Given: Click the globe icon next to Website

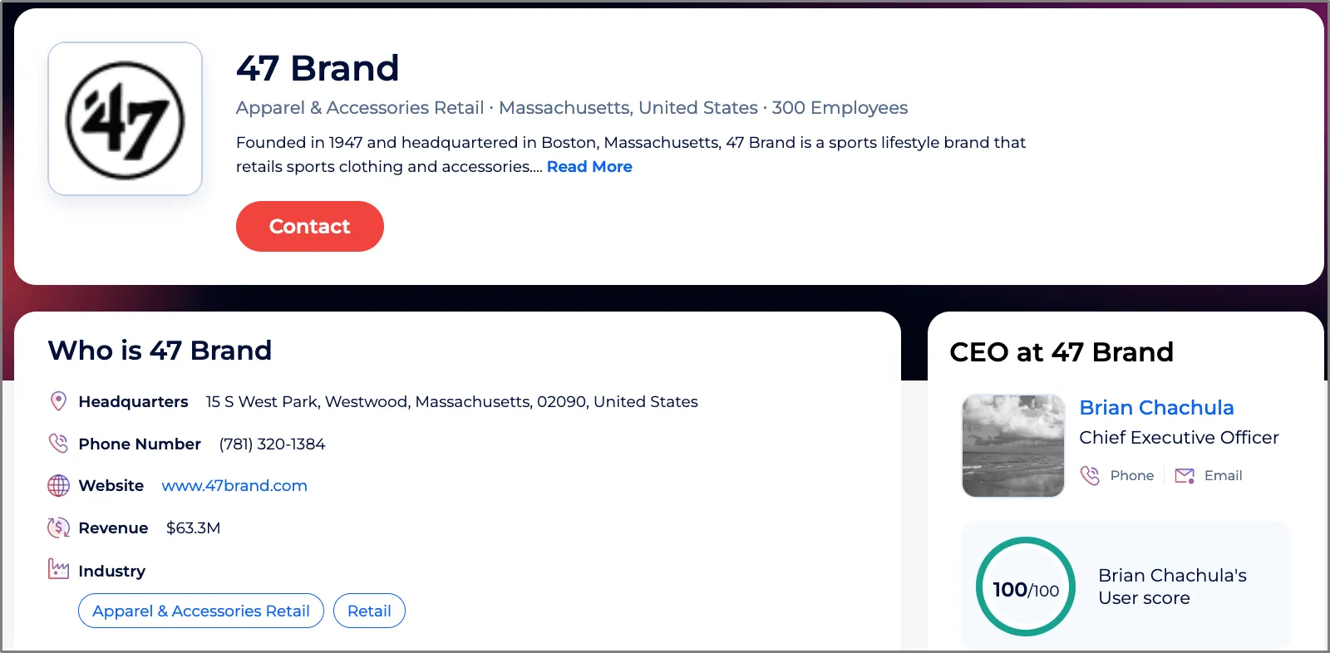Looking at the screenshot, I should coord(57,485).
